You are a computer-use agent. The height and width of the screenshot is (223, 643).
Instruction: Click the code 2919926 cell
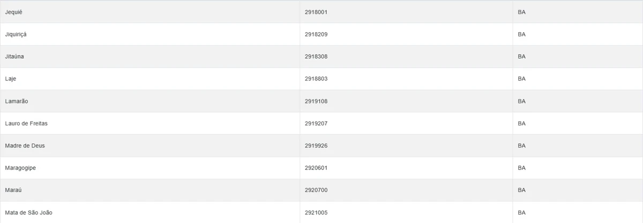(x=316, y=146)
